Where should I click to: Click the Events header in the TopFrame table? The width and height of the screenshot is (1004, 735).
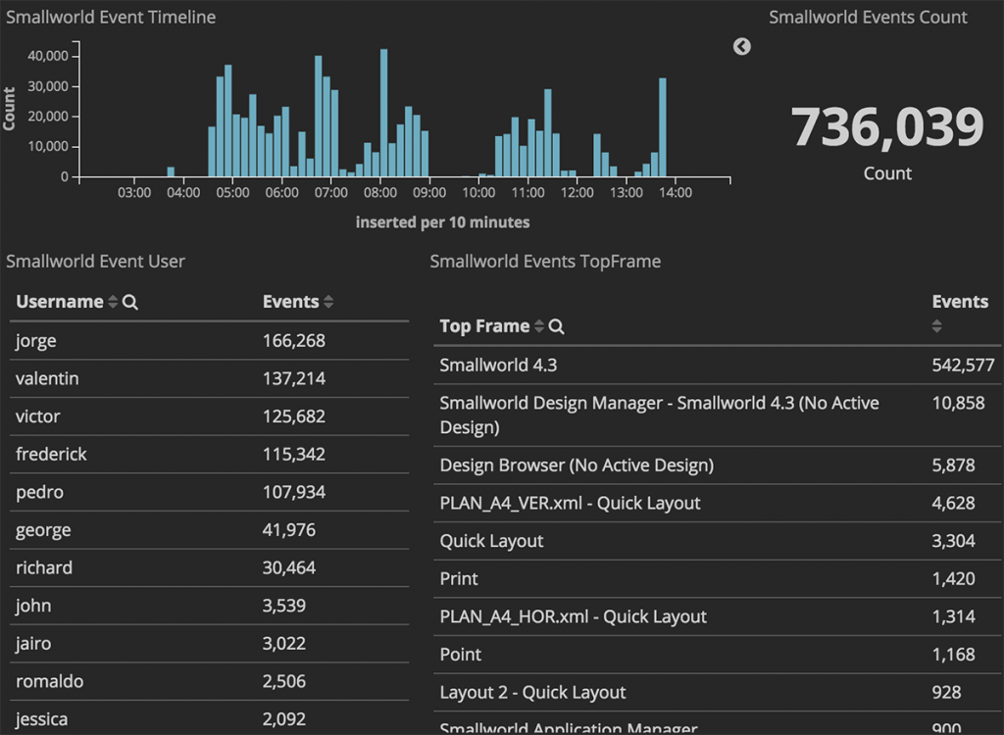pos(960,302)
